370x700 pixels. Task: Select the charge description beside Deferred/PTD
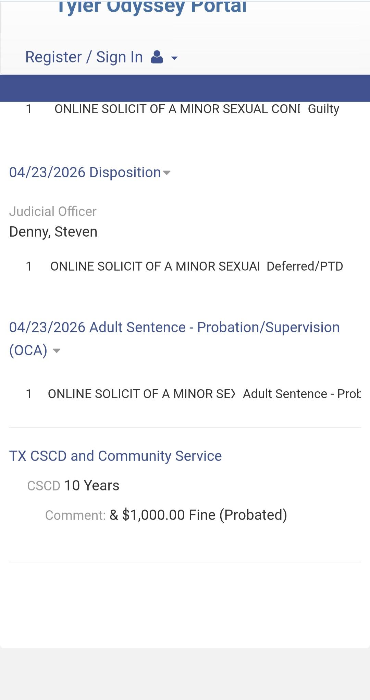pos(155,266)
